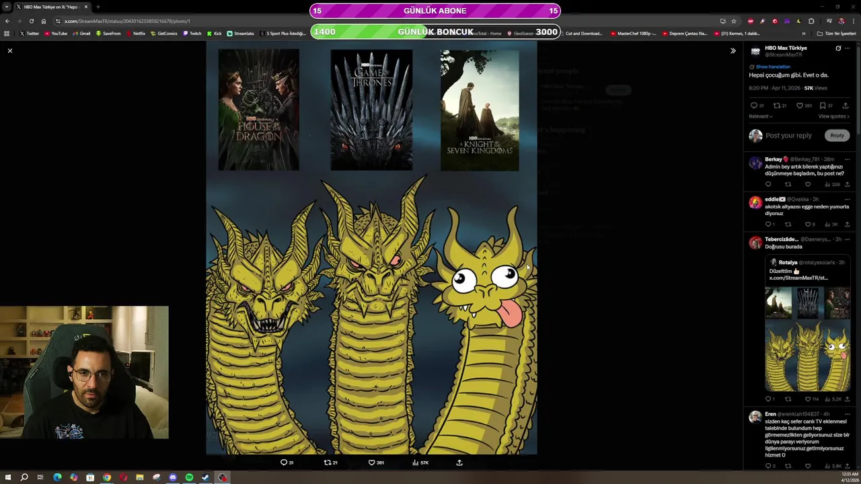Screen dimensions: 861x484
Task: Reply to Berkay's comment
Action: [768, 184]
